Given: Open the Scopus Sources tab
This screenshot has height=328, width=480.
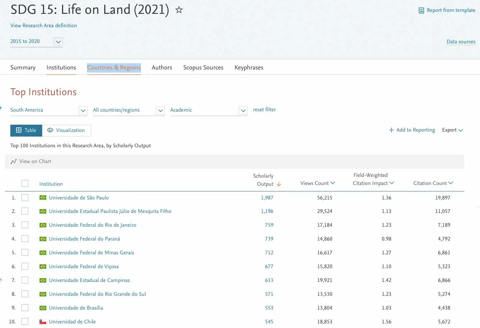Looking at the screenshot, I should click(203, 68).
